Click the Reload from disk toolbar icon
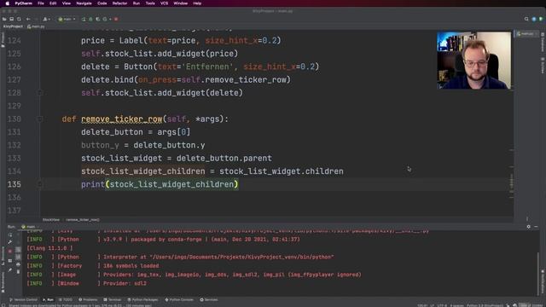The image size is (546, 307). pos(19,19)
